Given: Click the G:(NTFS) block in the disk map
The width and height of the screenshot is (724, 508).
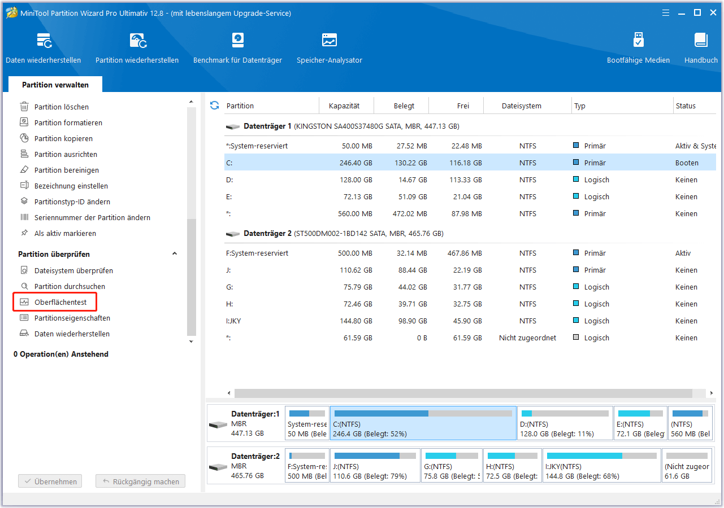Looking at the screenshot, I should (452, 466).
